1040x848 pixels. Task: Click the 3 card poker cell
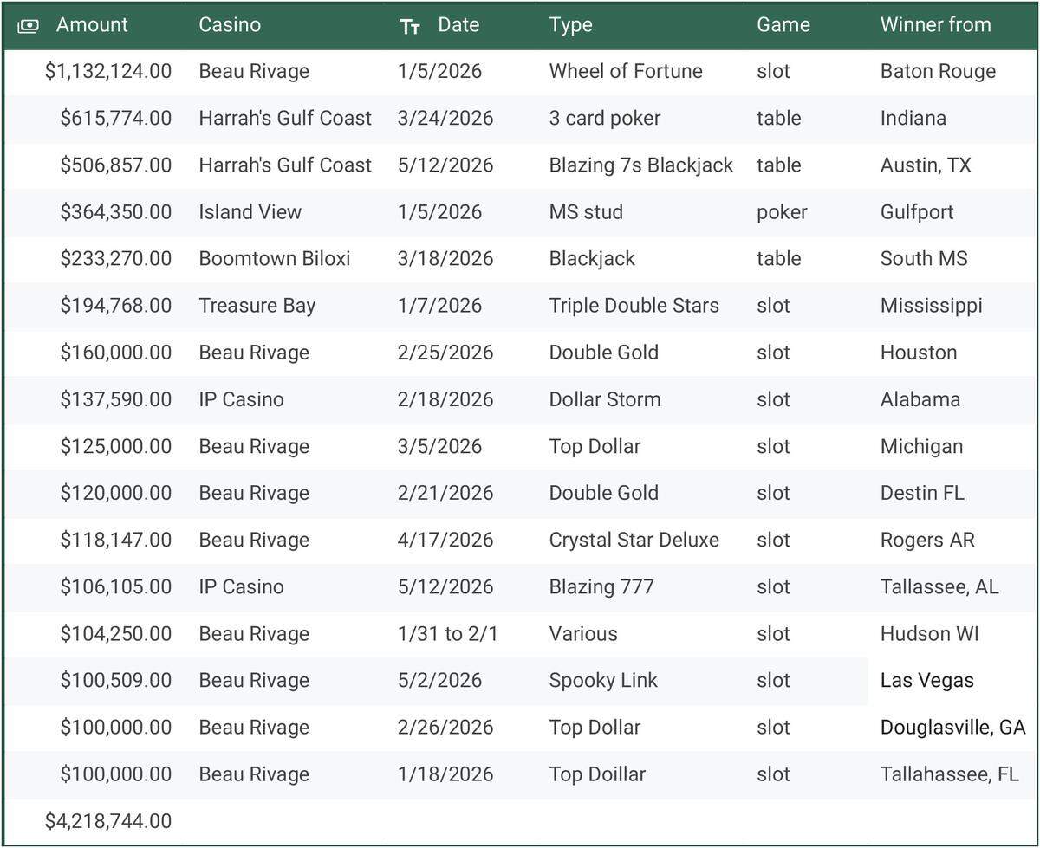point(605,118)
